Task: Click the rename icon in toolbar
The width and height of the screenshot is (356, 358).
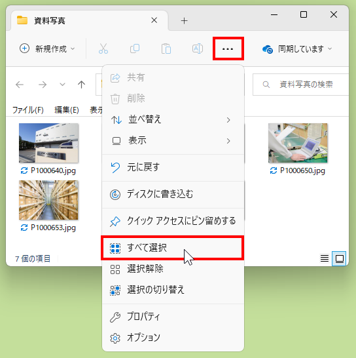Action: click(198, 49)
